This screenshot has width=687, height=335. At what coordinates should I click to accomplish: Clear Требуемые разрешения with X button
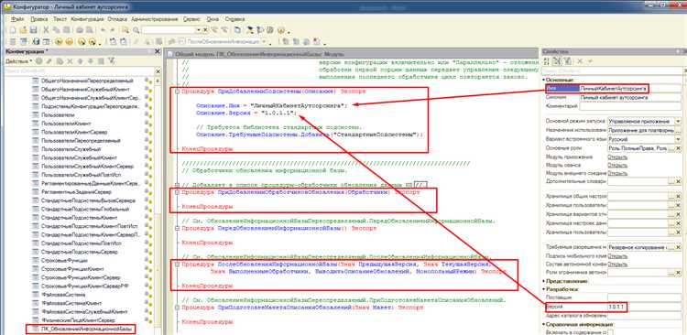[679, 247]
